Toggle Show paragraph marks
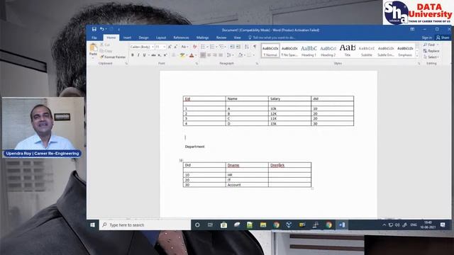This screenshot has height=255, width=454. coord(255,47)
